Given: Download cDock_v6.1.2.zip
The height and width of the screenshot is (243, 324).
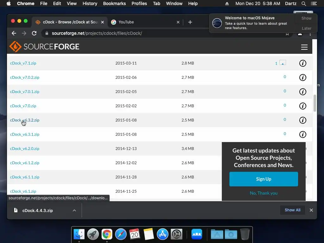Looking at the screenshot, I should tap(25, 163).
